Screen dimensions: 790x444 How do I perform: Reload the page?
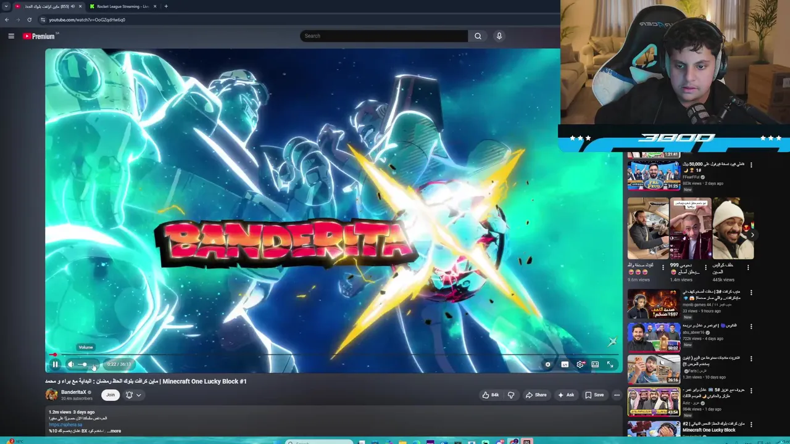(29, 20)
